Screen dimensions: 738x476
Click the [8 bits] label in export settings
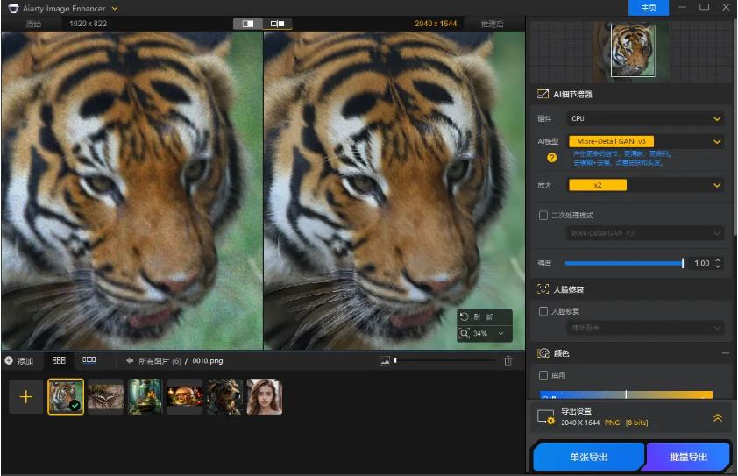[637, 423]
